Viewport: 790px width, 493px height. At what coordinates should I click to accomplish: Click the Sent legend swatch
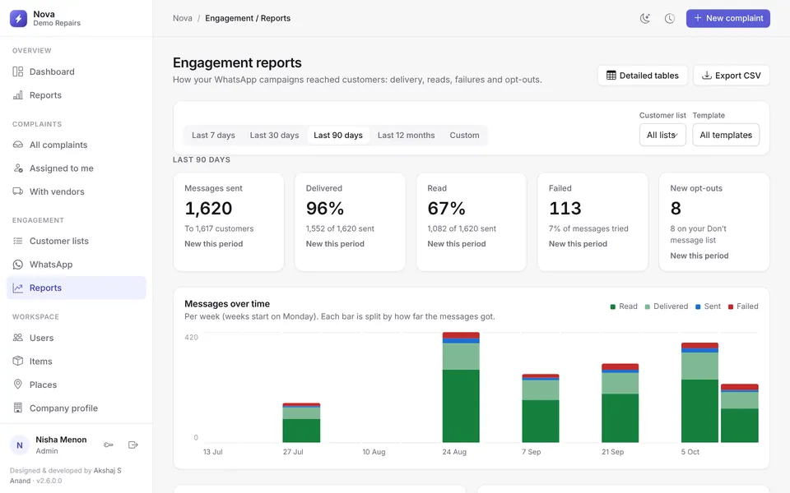698,306
